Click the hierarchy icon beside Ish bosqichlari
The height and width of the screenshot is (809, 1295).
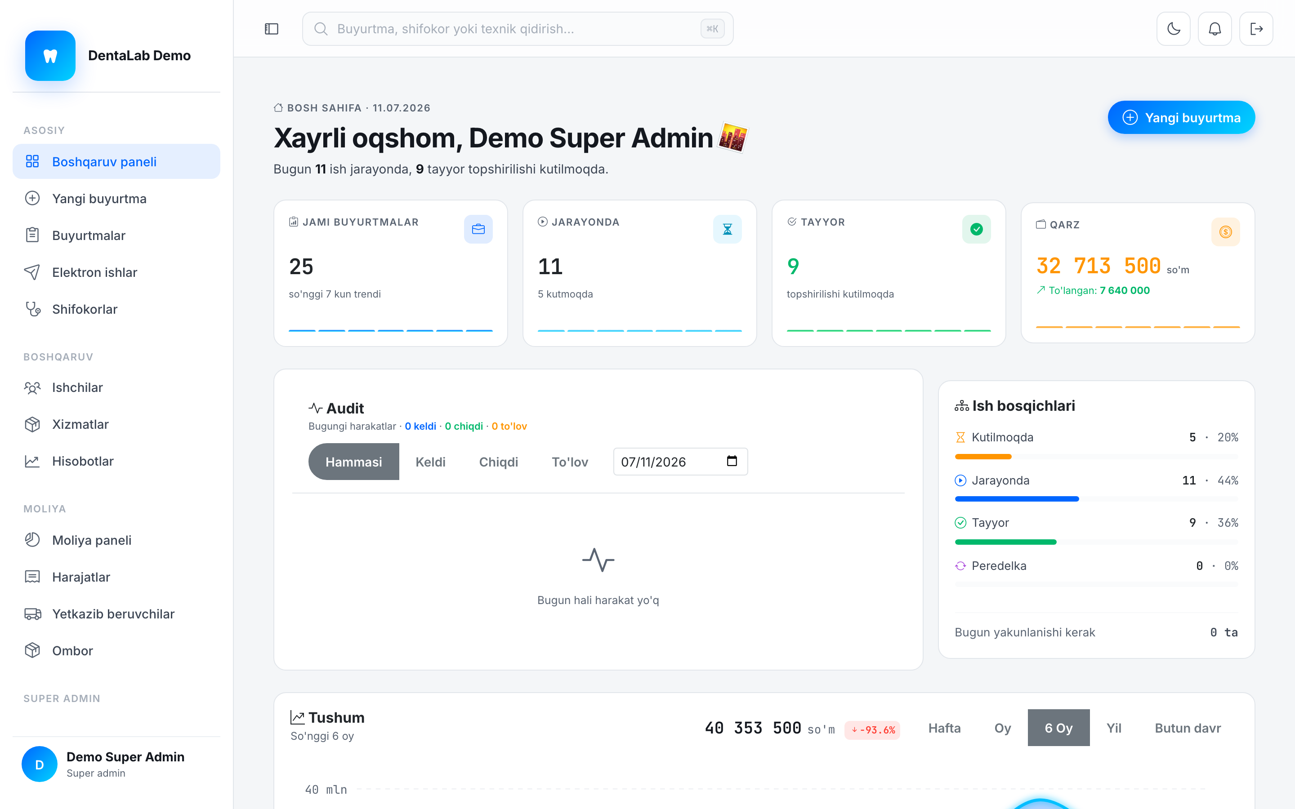coord(962,406)
